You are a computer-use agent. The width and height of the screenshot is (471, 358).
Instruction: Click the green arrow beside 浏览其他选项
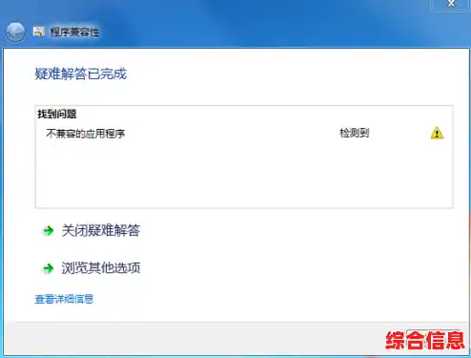tap(49, 268)
